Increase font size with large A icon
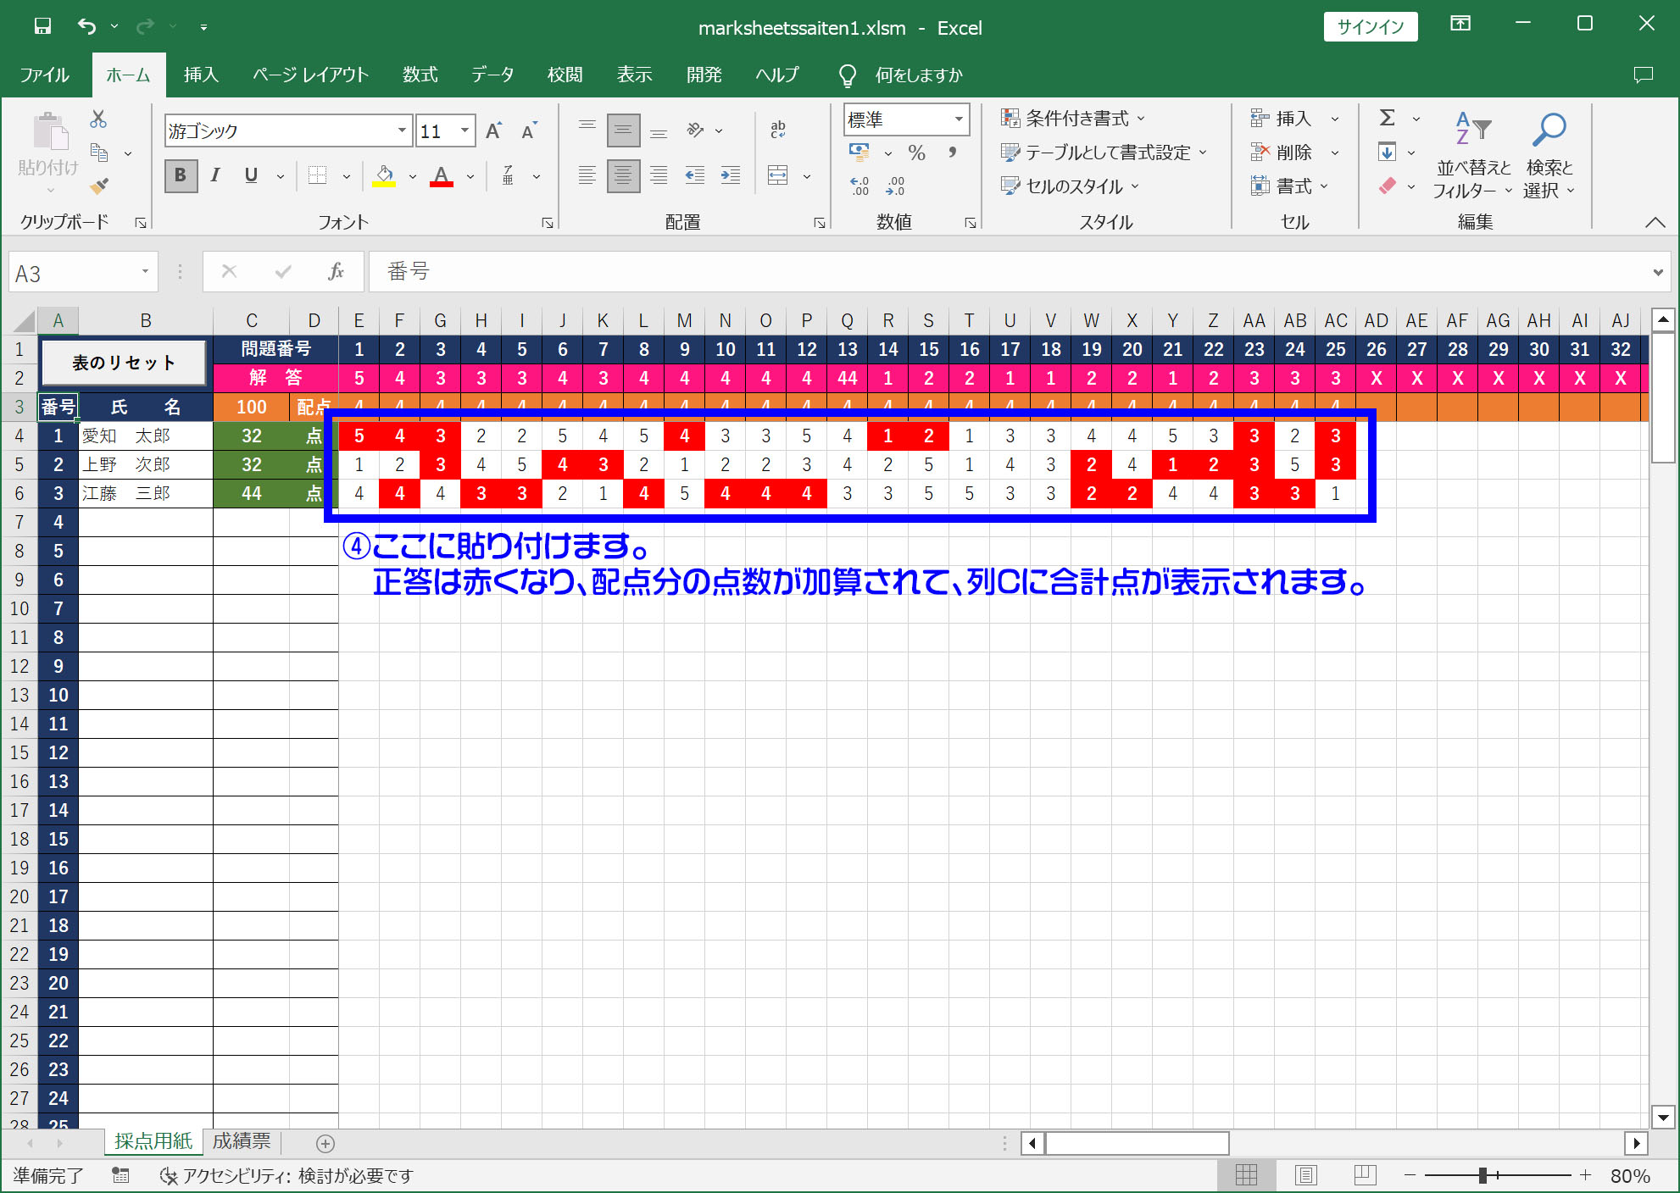1680x1193 pixels. point(493,130)
